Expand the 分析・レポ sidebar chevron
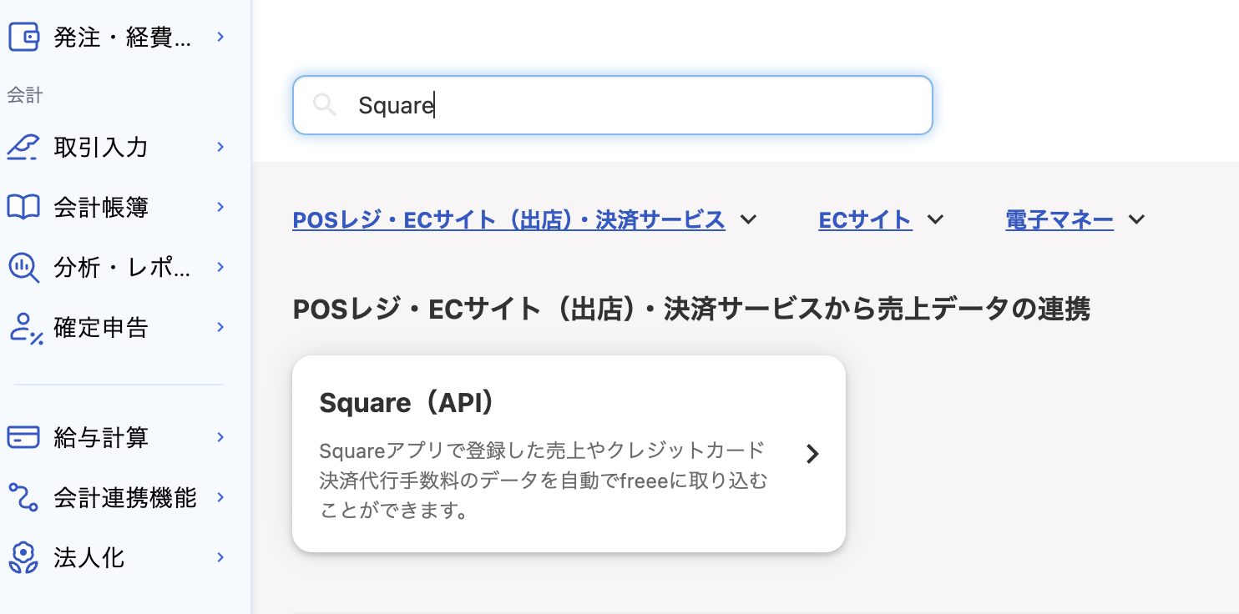1239x614 pixels. 220,267
